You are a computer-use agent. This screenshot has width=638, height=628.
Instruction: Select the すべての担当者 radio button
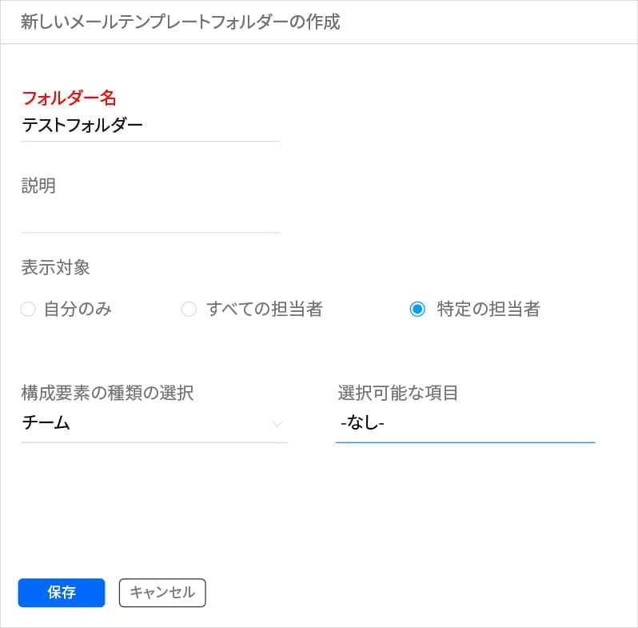(x=189, y=309)
